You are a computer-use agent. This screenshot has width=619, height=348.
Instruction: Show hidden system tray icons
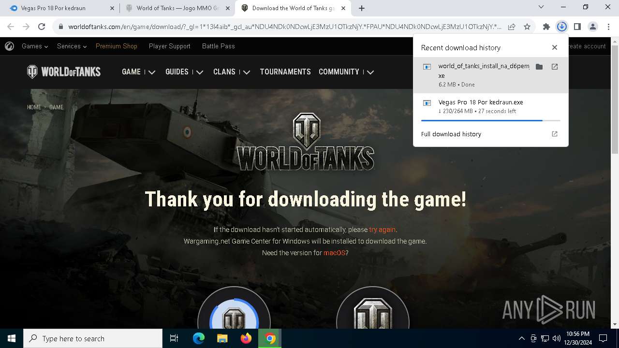click(x=521, y=338)
